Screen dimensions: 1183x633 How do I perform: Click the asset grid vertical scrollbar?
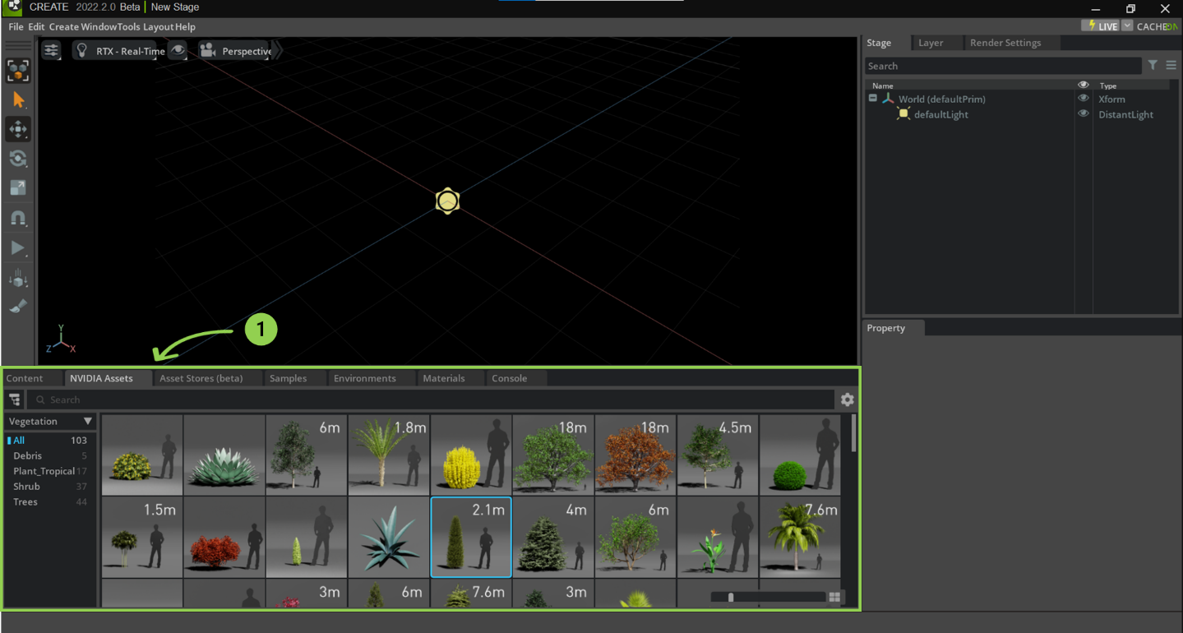(853, 433)
